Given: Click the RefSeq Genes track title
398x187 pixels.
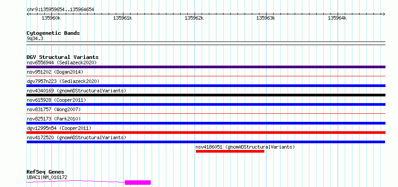Looking at the screenshot, I should click(45, 172).
